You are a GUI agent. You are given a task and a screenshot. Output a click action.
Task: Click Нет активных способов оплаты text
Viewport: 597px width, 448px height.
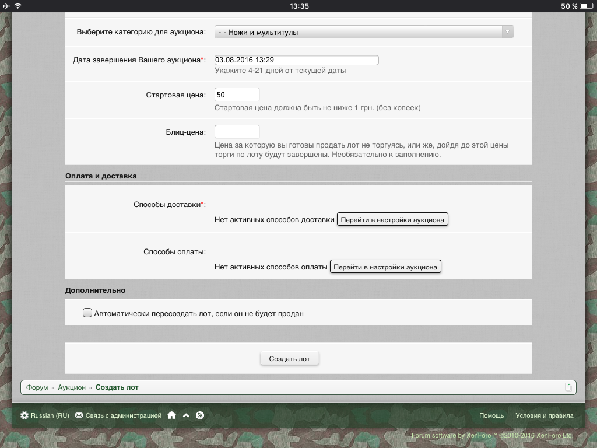[x=271, y=267]
